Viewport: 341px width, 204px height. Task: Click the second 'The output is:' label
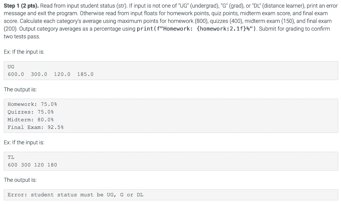click(x=20, y=180)
